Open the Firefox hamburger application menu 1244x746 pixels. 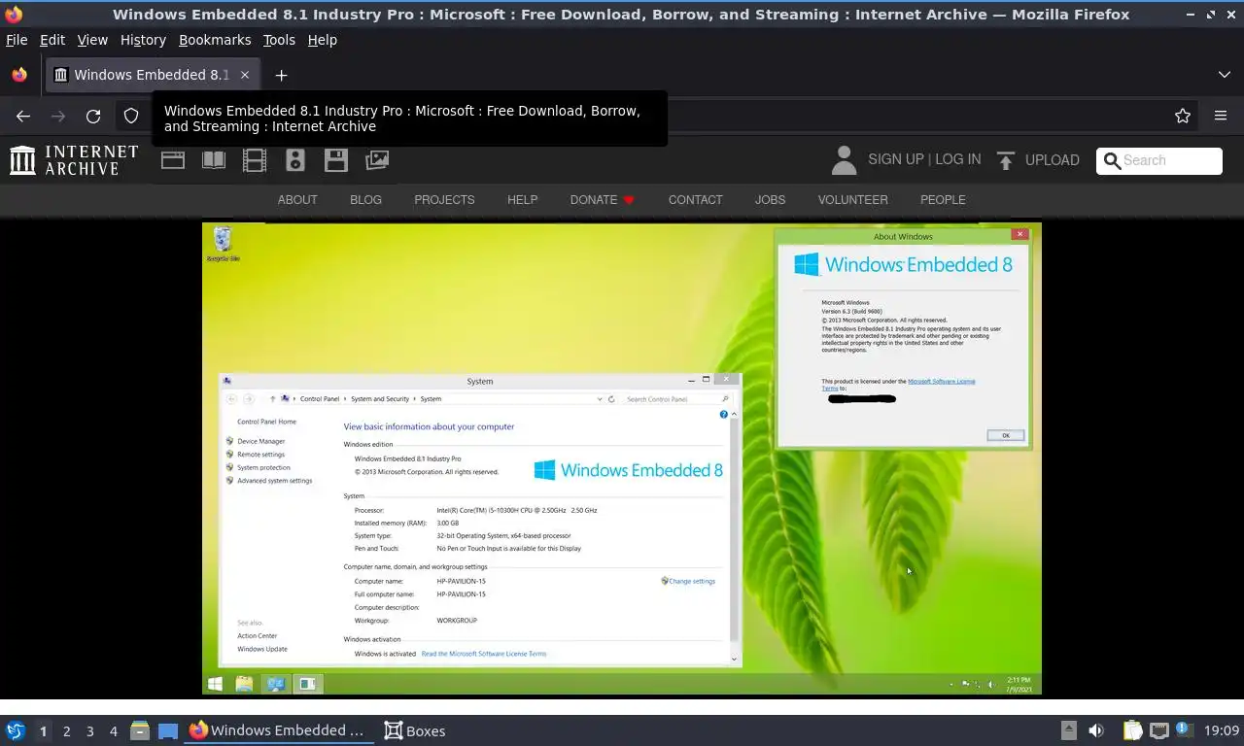1221,117
